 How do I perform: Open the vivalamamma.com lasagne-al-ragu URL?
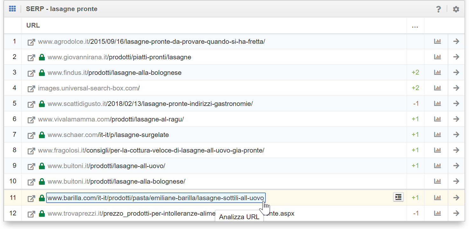tap(111, 119)
